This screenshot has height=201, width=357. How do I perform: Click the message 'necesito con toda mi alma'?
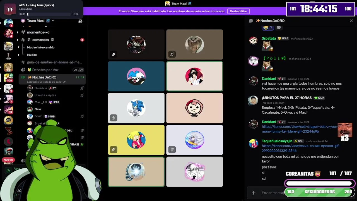(x=300, y=159)
